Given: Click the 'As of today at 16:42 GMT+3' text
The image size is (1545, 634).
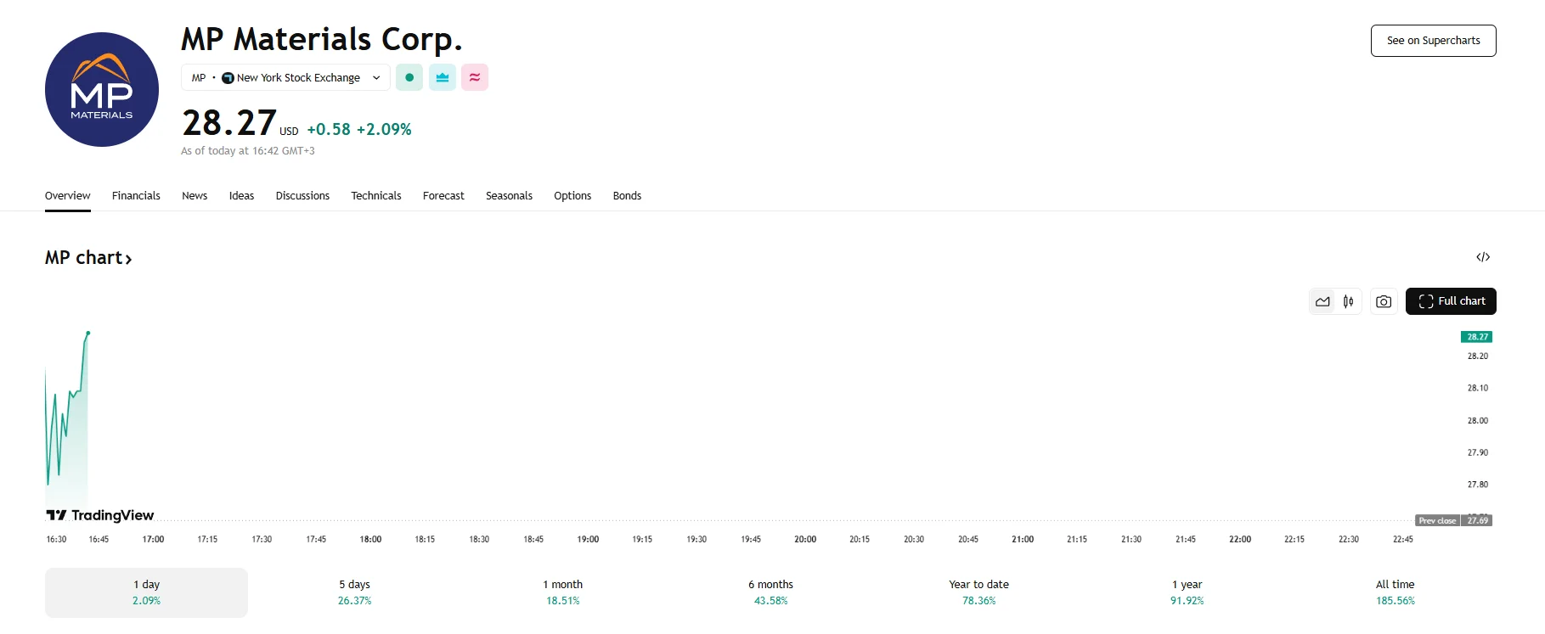Looking at the screenshot, I should tap(248, 151).
